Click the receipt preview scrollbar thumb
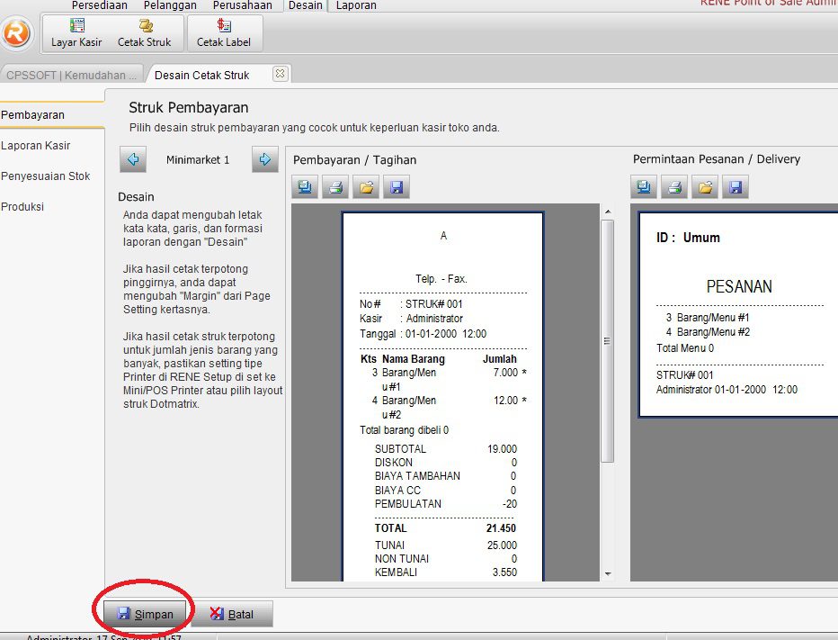Viewport: 838px width, 640px height. pyautogui.click(x=608, y=341)
